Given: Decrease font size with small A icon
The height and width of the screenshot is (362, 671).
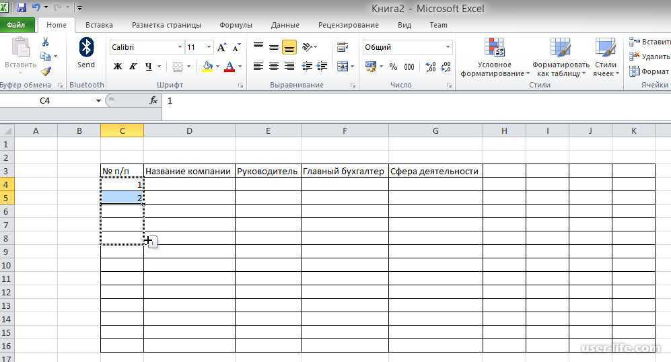Looking at the screenshot, I should [236, 47].
